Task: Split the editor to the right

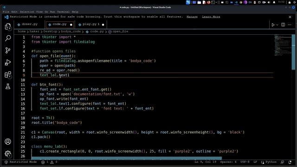Action: click(x=283, y=25)
